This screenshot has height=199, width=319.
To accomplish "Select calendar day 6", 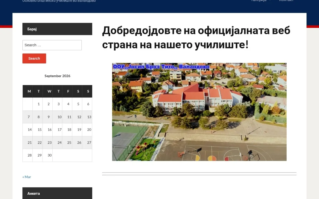I will (x=87, y=104).
